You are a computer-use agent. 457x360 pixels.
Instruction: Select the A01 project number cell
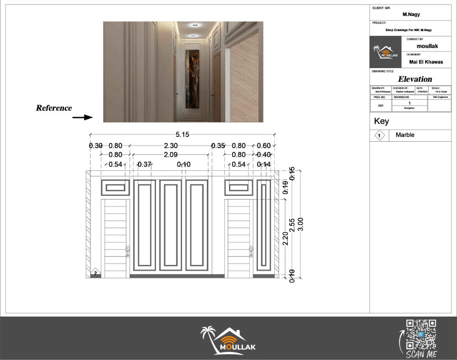point(380,105)
